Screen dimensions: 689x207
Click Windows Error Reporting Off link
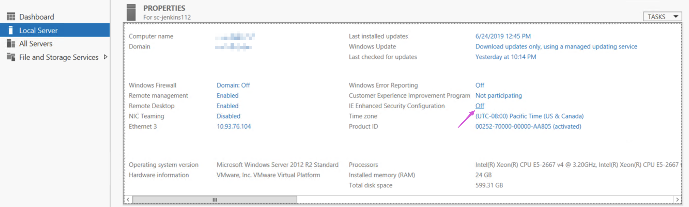click(x=480, y=85)
